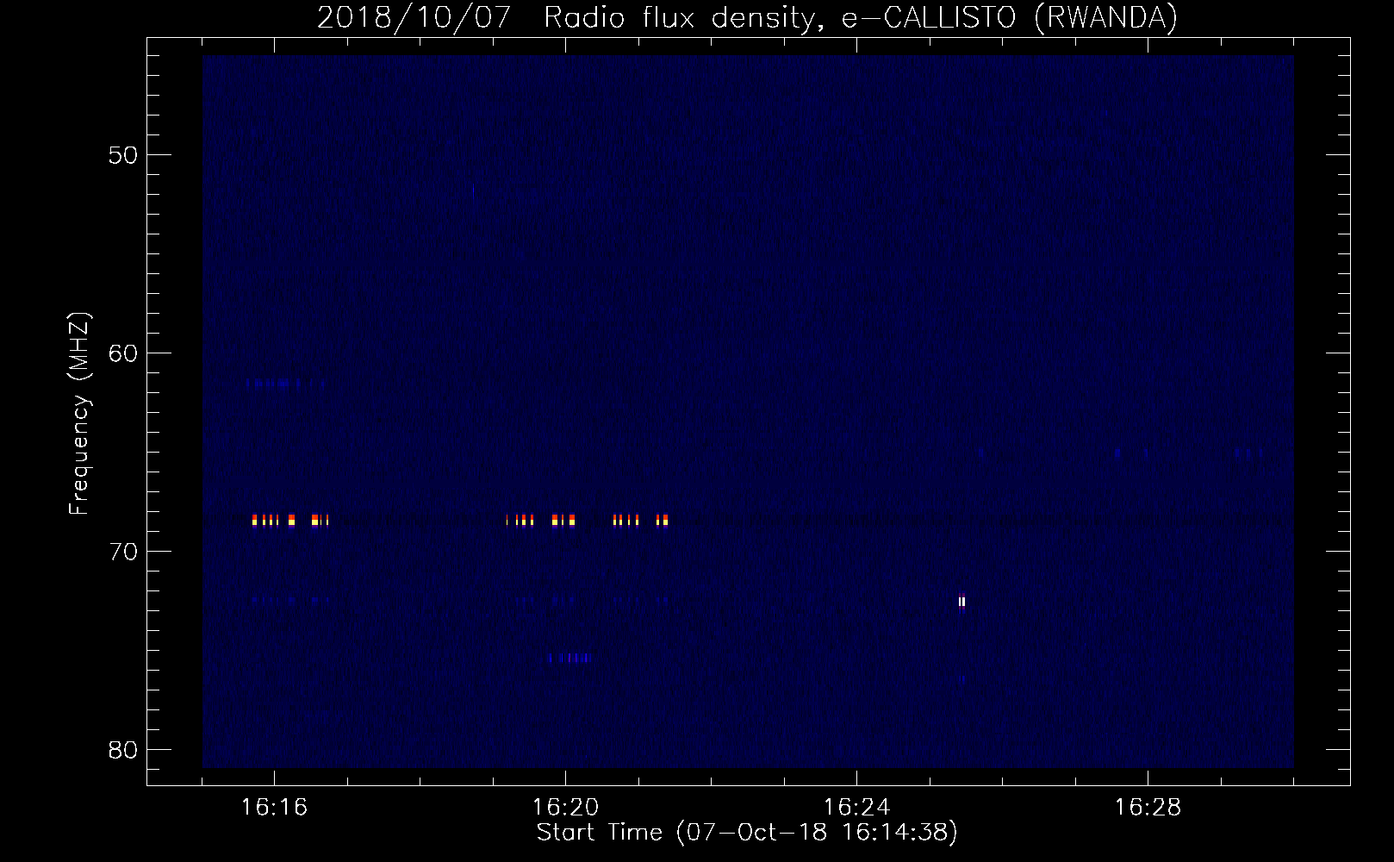The height and width of the screenshot is (862, 1394).
Task: Click the 16:28 time tick label
Action: tap(1148, 808)
